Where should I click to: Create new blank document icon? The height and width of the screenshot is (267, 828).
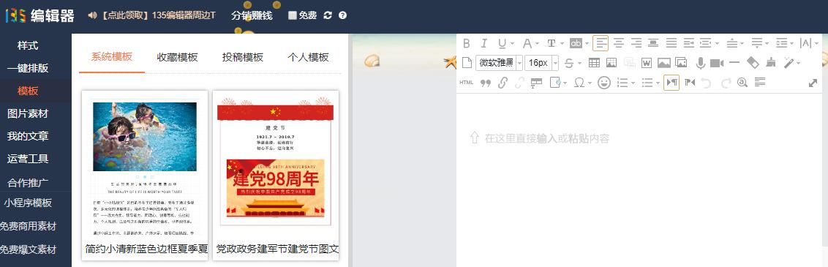467,63
